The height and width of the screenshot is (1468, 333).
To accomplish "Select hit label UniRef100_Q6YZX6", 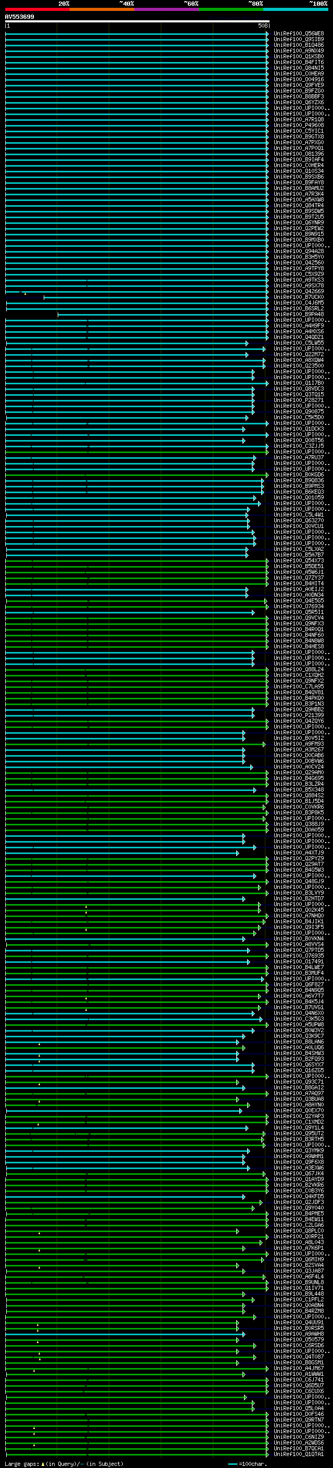I will [299, 103].
